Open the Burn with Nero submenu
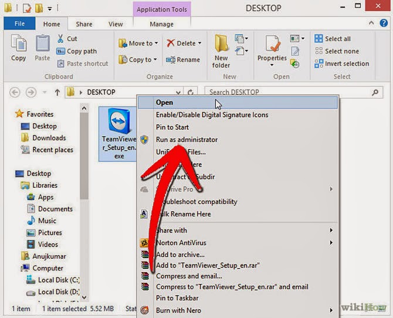Image resolution: width=393 pixels, height=318 pixels. (x=238, y=310)
